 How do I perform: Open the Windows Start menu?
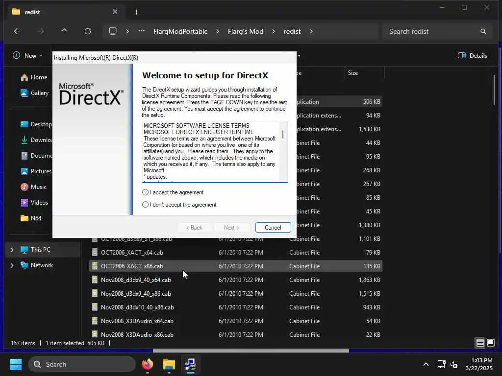[16, 364]
